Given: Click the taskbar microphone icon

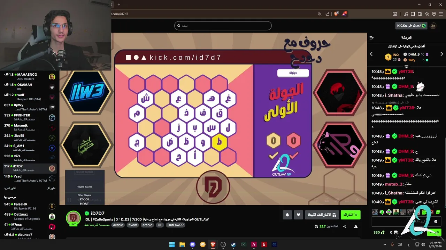Looking at the screenshot, I should click(x=392, y=244).
